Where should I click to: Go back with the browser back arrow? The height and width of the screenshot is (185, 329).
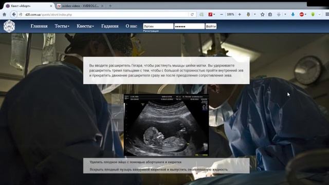click(x=14, y=14)
